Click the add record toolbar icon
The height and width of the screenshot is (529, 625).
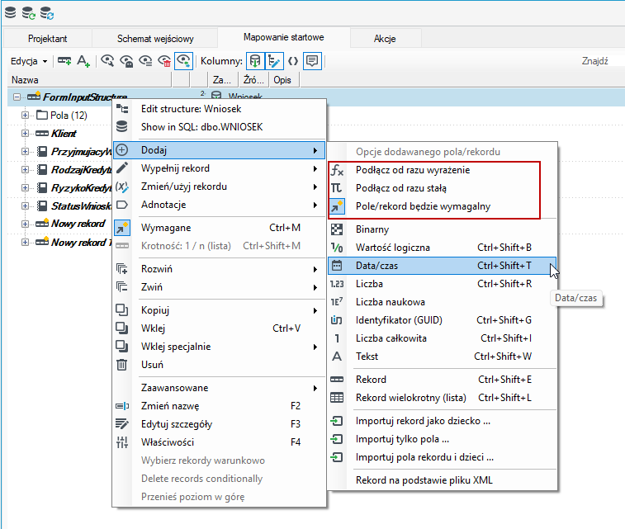coord(64,61)
